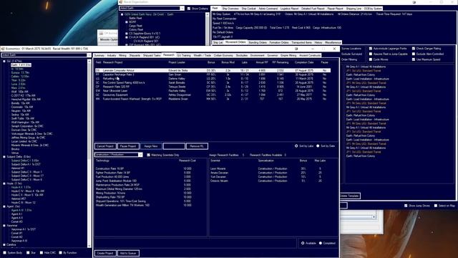Viewport: 458px width, 258px height.
Task: Toggle System Body checkbox below system tree
Action: pyautogui.click(x=5, y=253)
